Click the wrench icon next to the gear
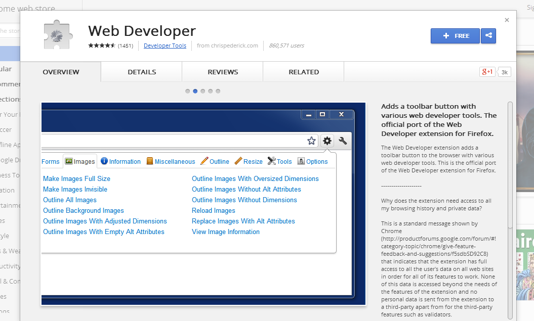534x321 pixels. (x=343, y=141)
